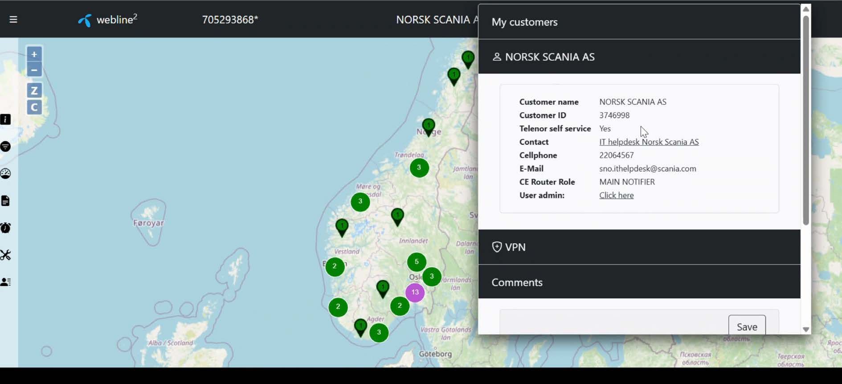This screenshot has width=842, height=384.
Task: Click the single pin at southern tip
Action: click(x=360, y=327)
